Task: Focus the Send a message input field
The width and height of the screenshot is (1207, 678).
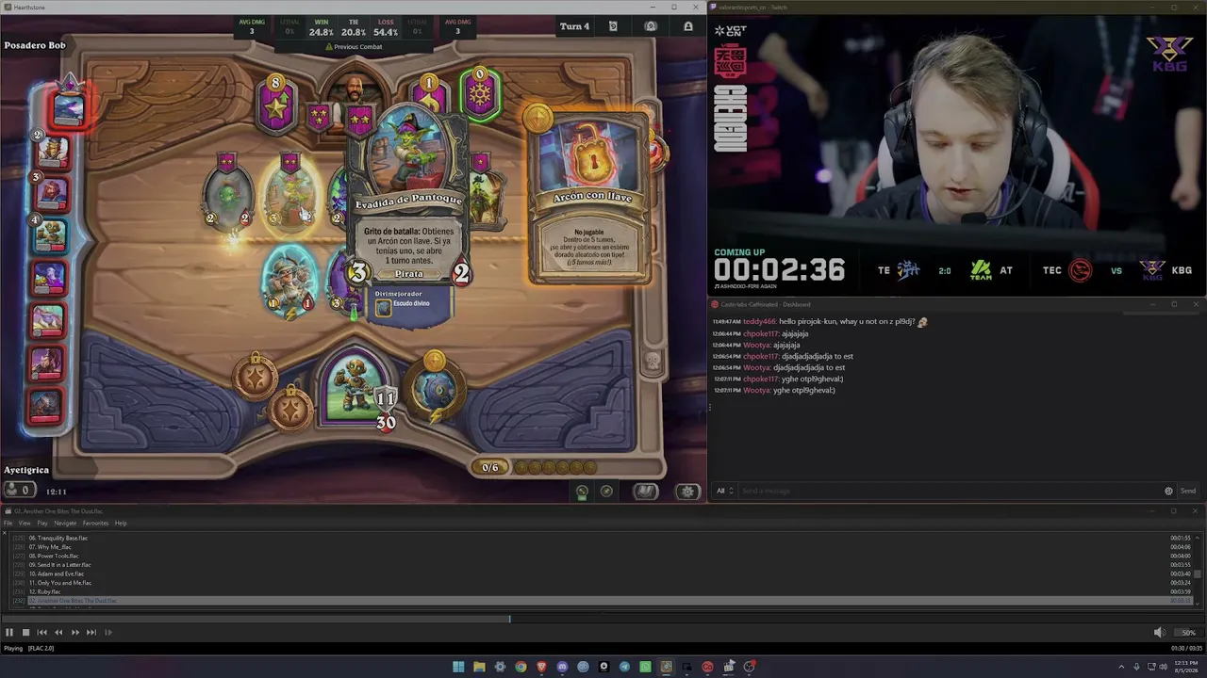Action: [949, 491]
